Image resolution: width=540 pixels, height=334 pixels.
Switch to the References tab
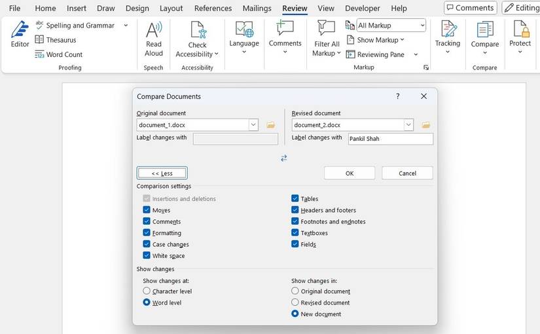[213, 9]
